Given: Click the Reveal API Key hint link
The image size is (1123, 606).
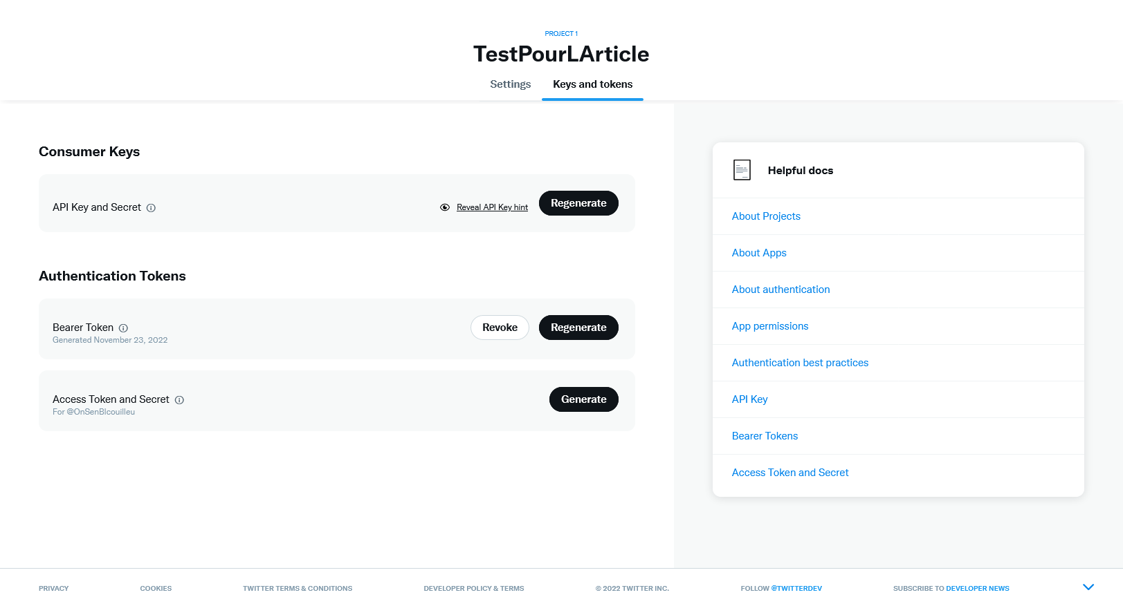Looking at the screenshot, I should click(492, 207).
